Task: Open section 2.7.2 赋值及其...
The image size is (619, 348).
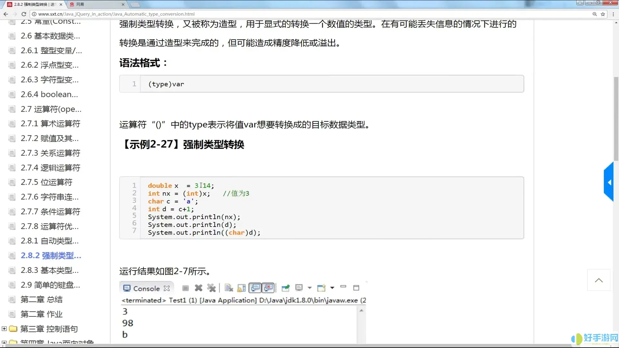Action: coord(50,139)
